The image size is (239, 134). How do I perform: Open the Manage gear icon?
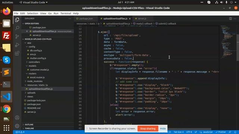tap(17, 126)
